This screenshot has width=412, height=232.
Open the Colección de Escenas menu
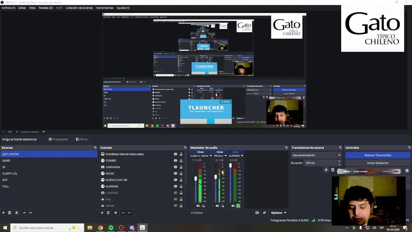(79, 8)
